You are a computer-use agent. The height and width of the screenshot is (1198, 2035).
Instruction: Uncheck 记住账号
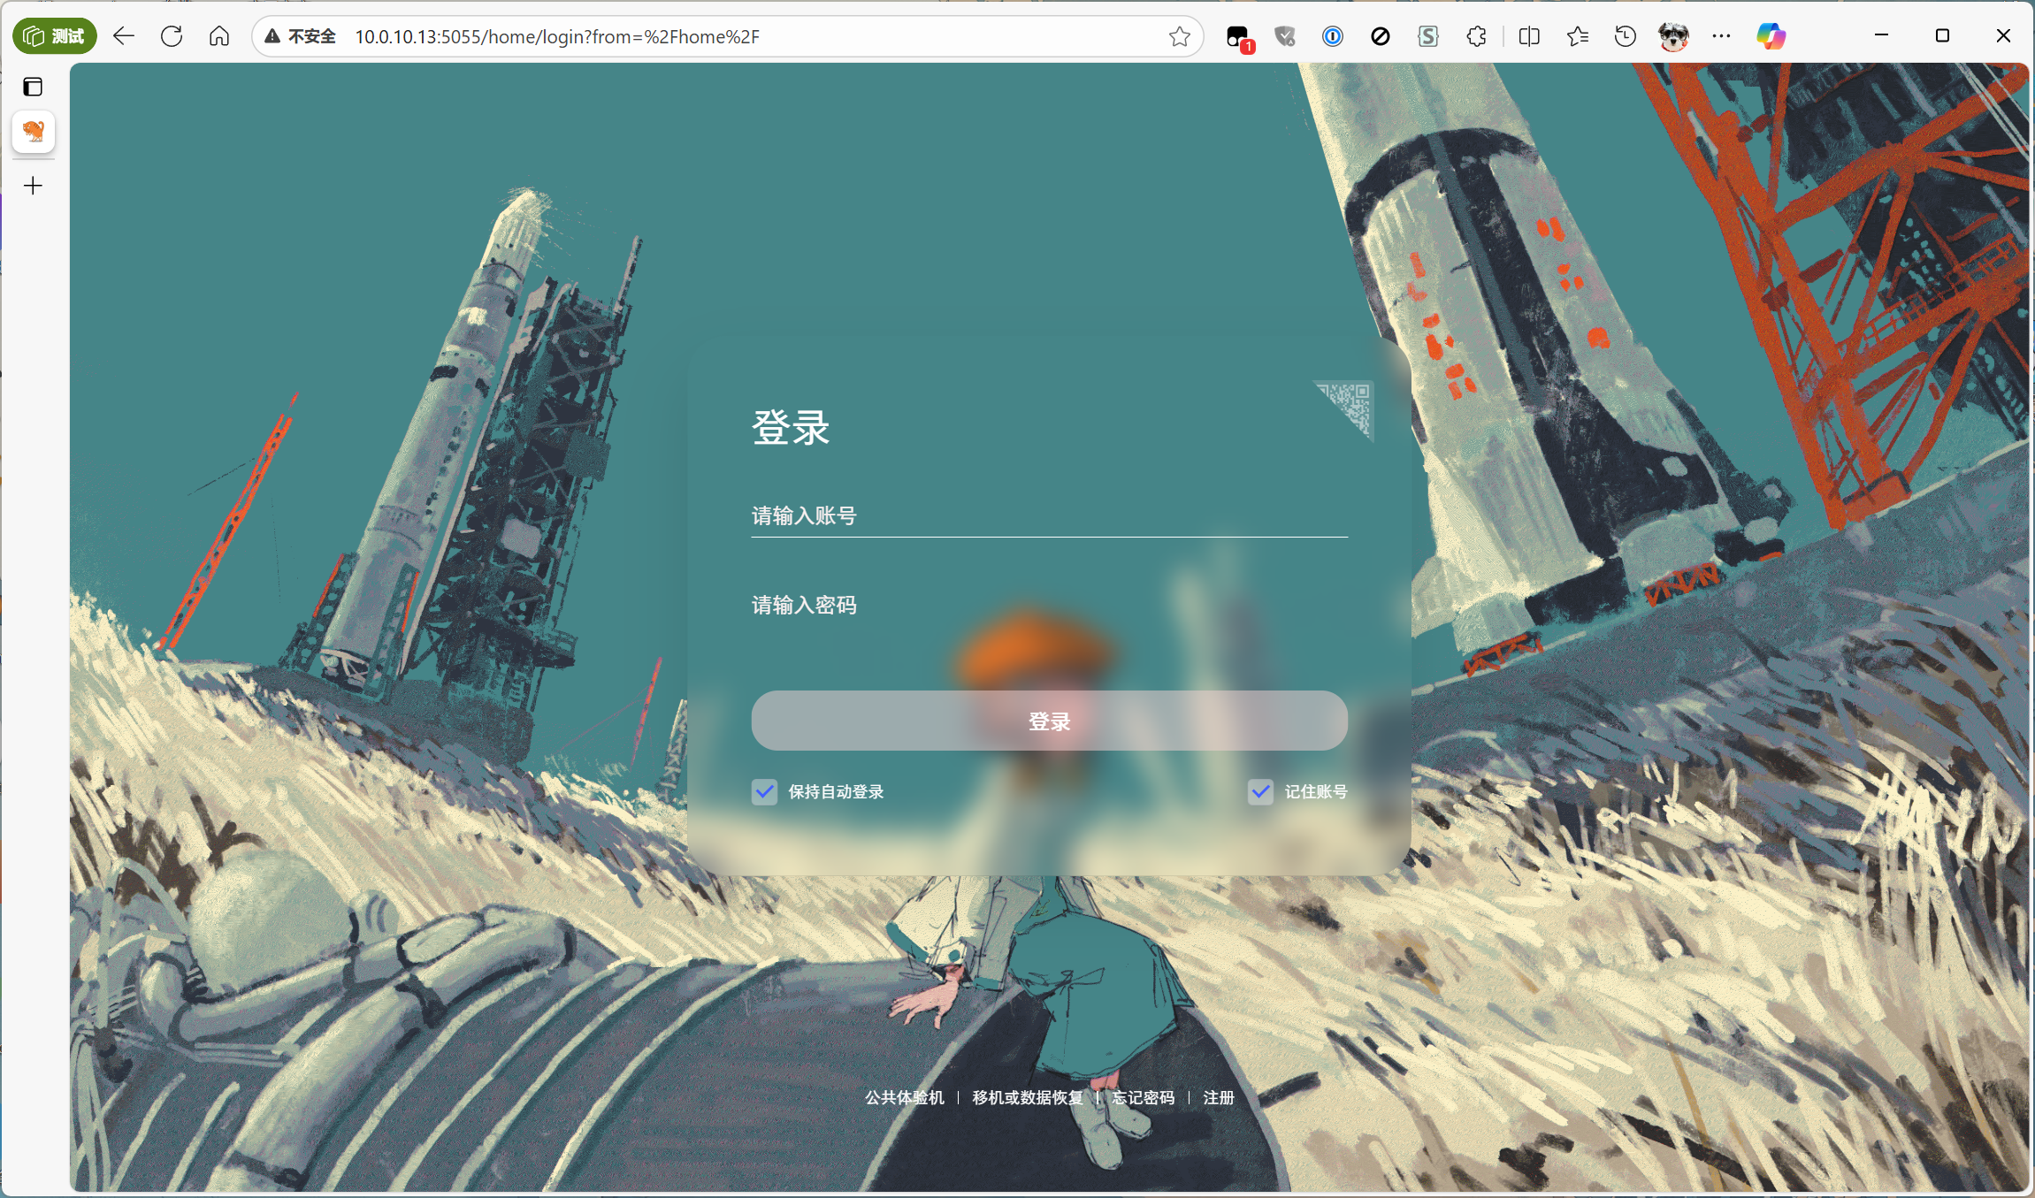[1262, 792]
